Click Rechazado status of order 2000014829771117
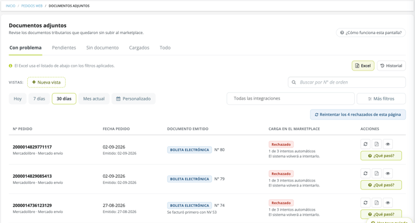Image resolution: width=415 pixels, height=223 pixels. pos(281,144)
